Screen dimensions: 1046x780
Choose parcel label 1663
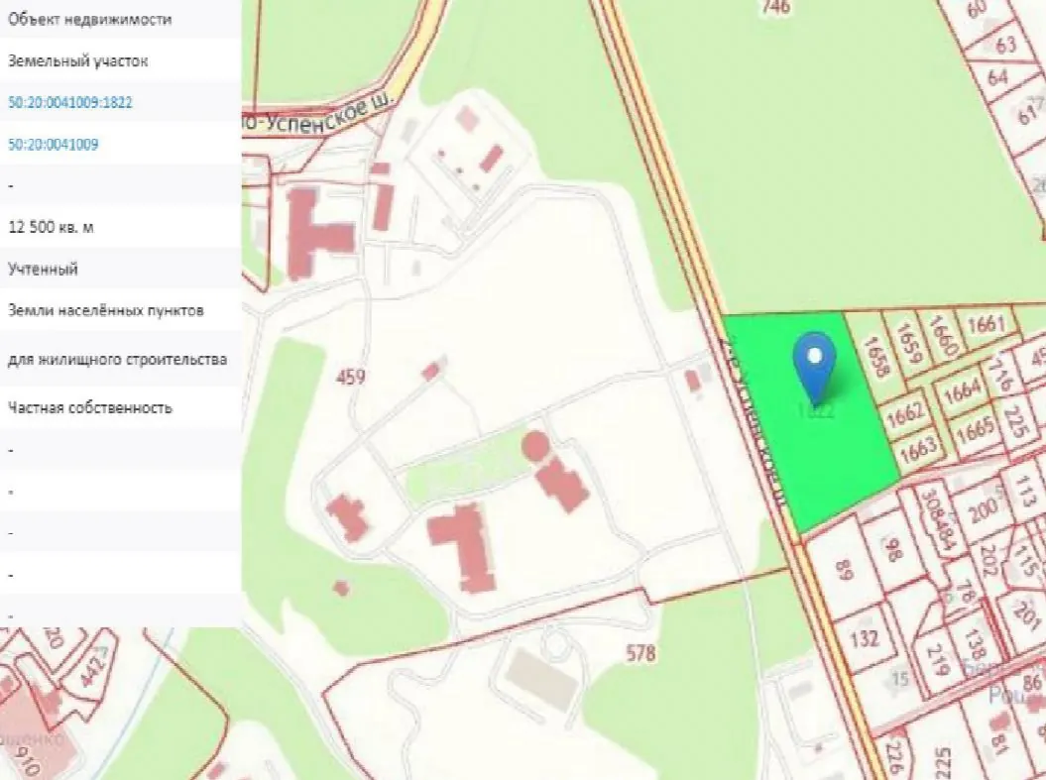[x=918, y=449]
